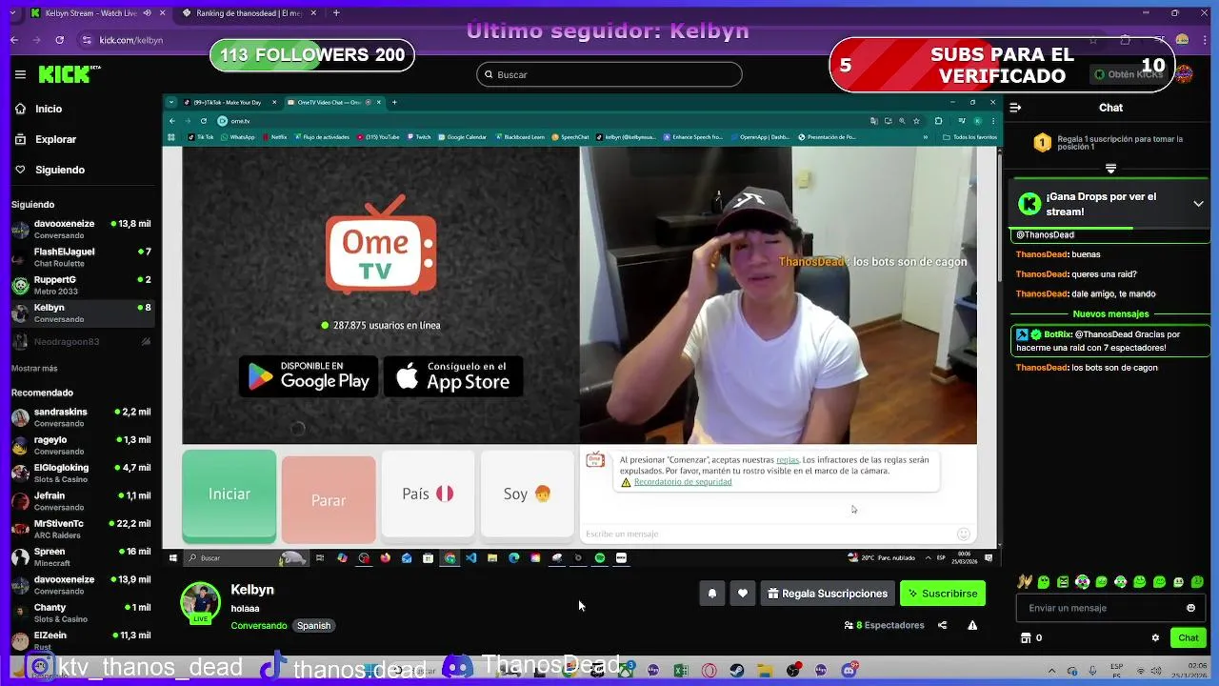Open Excel from the Windows taskbar
The height and width of the screenshot is (686, 1219).
681,671
